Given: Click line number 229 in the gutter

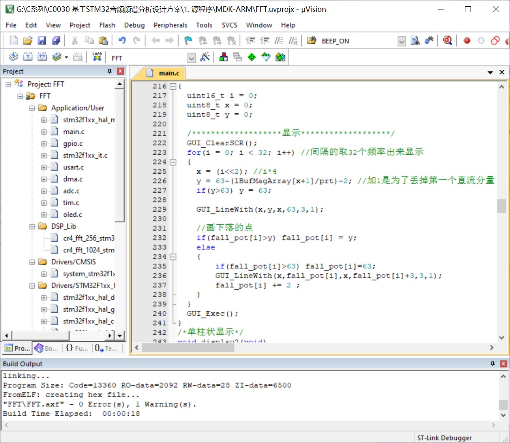Looking at the screenshot, I should [159, 209].
